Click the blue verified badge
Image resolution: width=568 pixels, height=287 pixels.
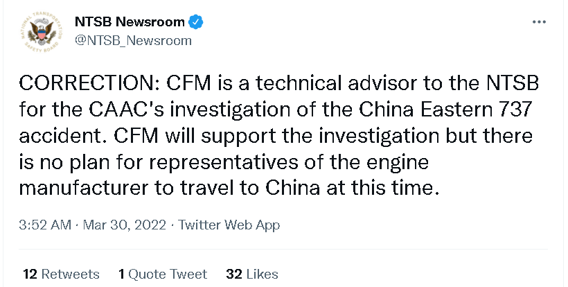(x=197, y=22)
